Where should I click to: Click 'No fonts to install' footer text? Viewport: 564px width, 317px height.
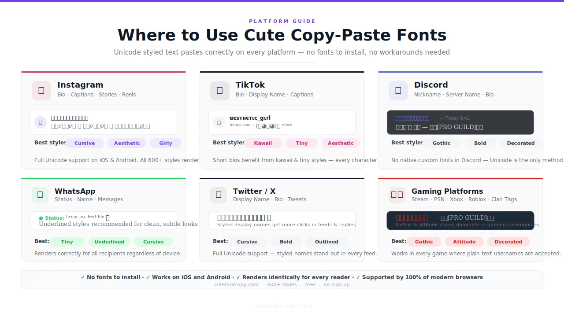113,277
